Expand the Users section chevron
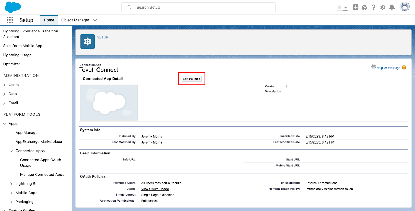The height and width of the screenshot is (211, 415). coord(4,85)
